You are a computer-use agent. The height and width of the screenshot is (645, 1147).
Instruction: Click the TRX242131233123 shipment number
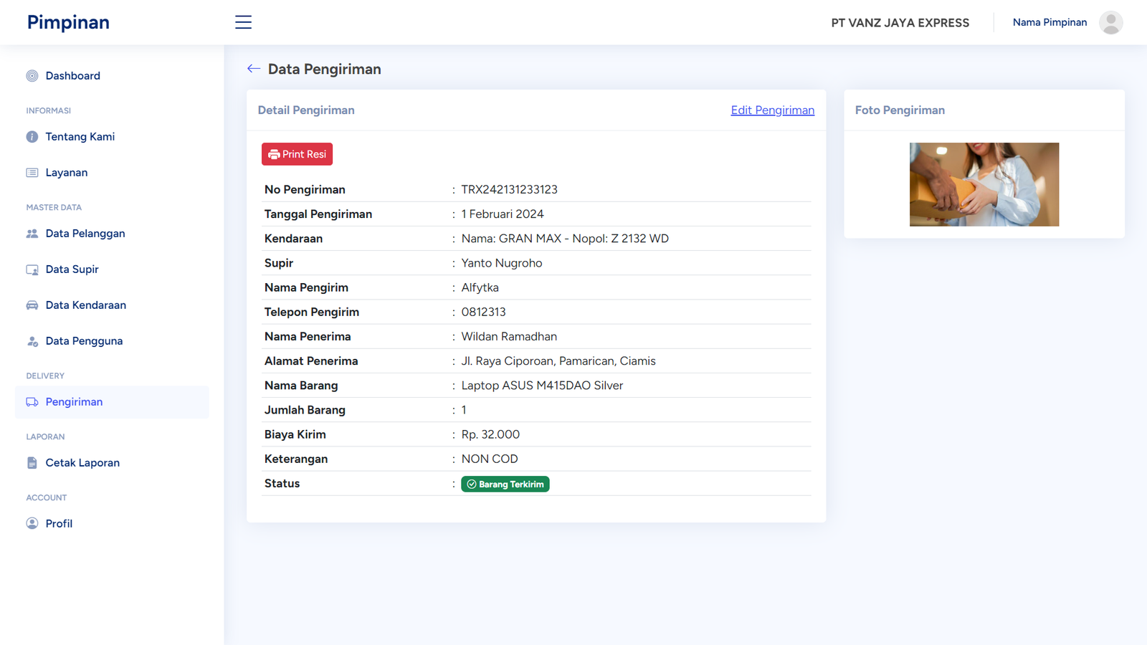point(509,190)
